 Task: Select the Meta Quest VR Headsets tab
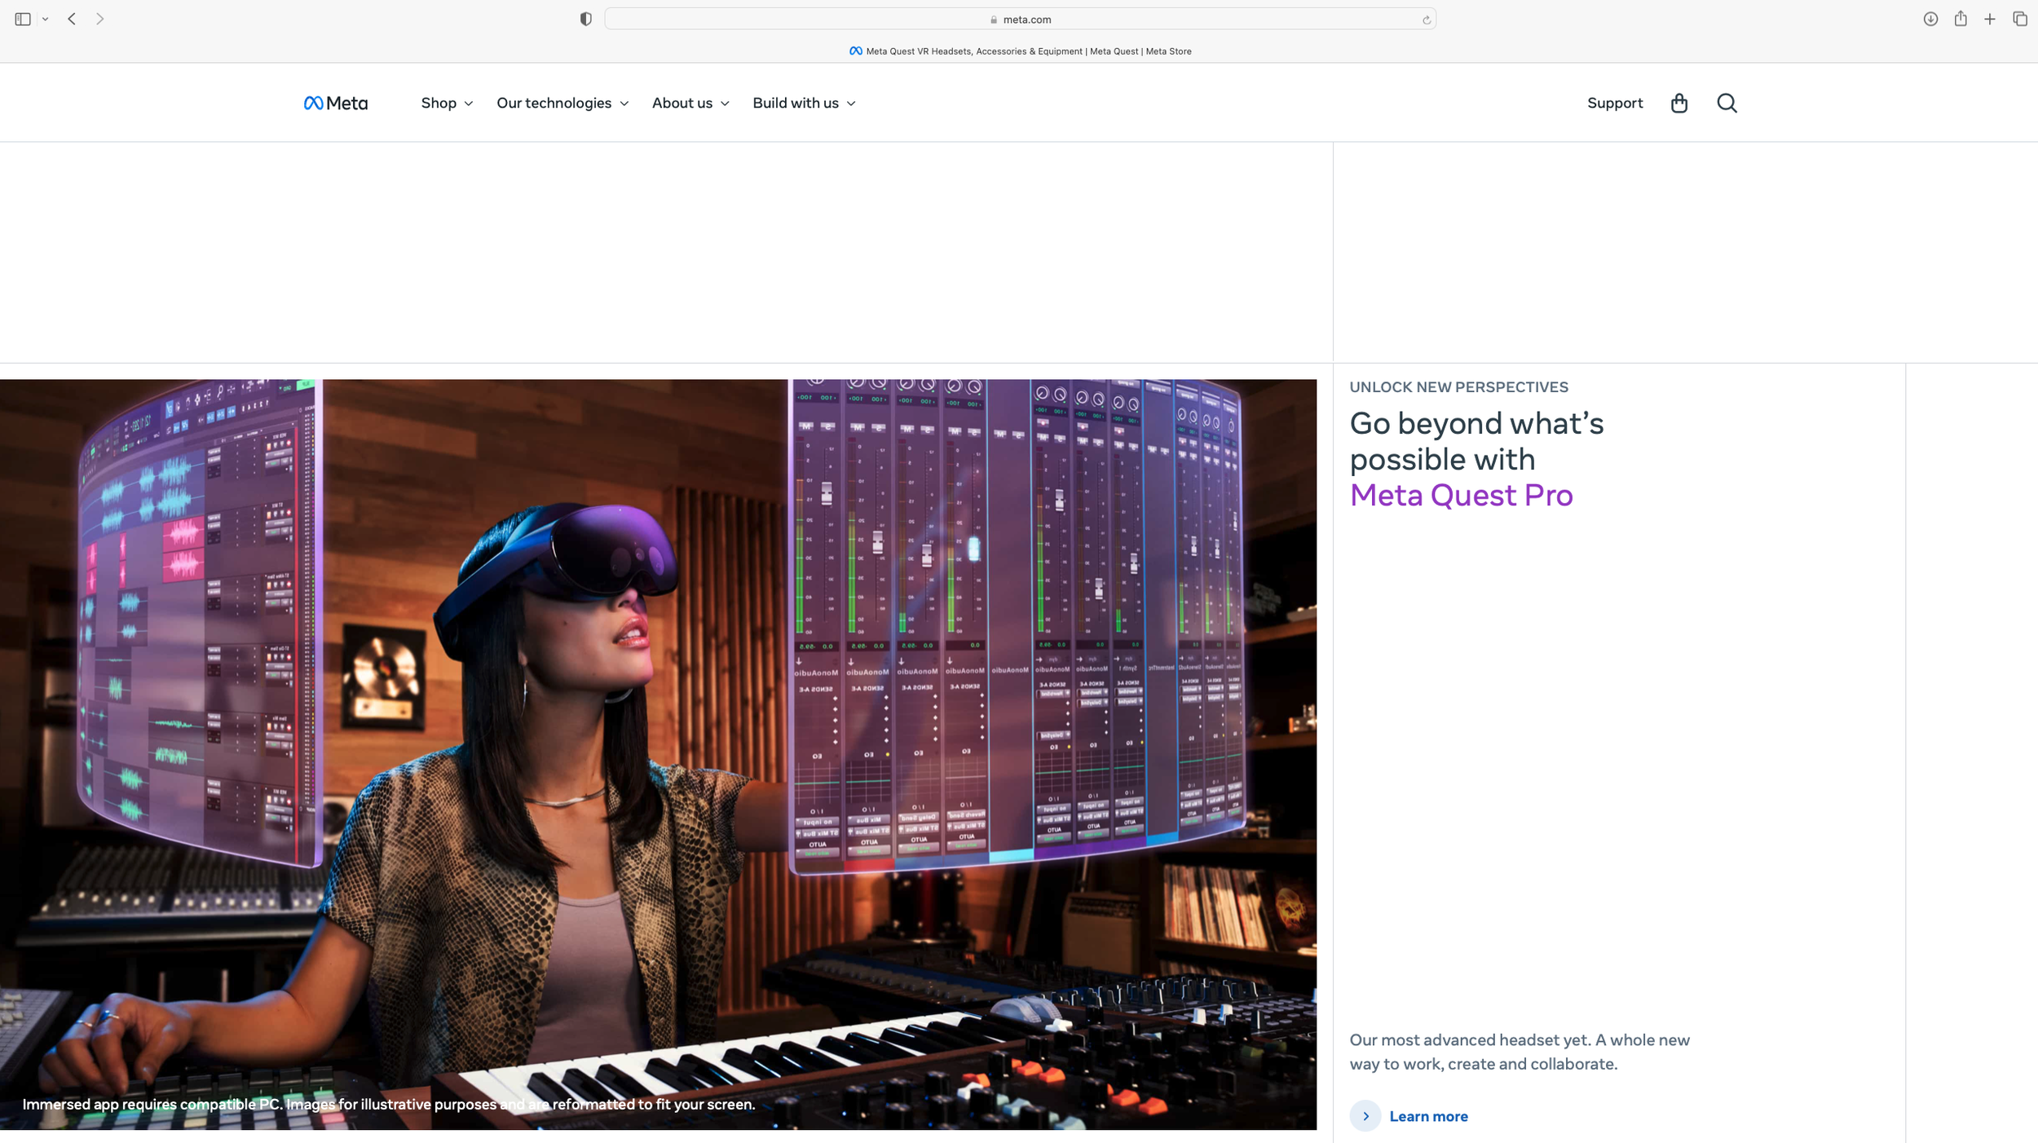pos(1020,51)
